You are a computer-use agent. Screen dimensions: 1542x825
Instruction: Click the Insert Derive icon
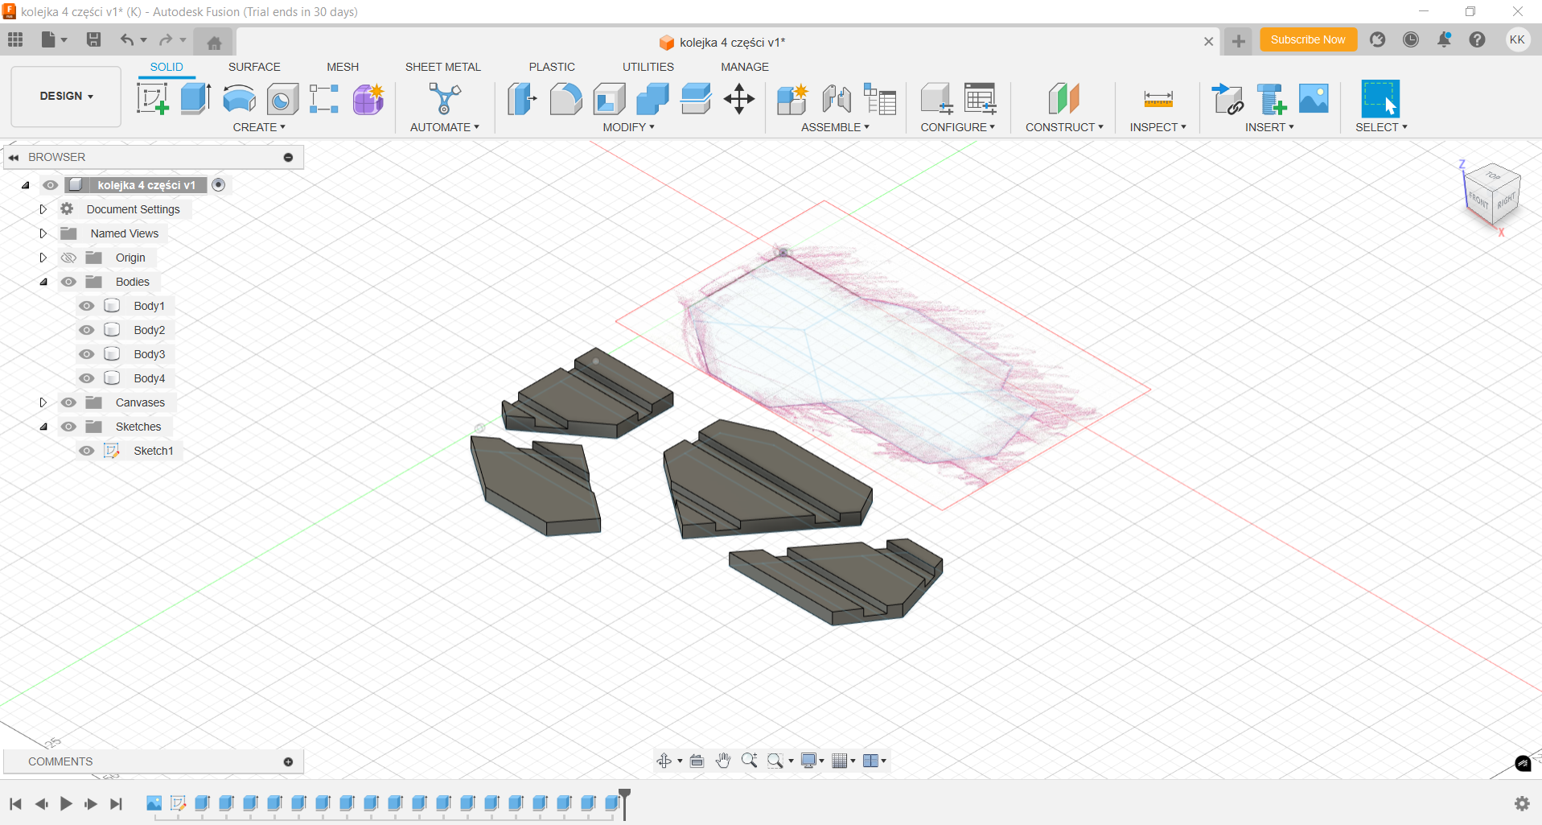[1227, 99]
